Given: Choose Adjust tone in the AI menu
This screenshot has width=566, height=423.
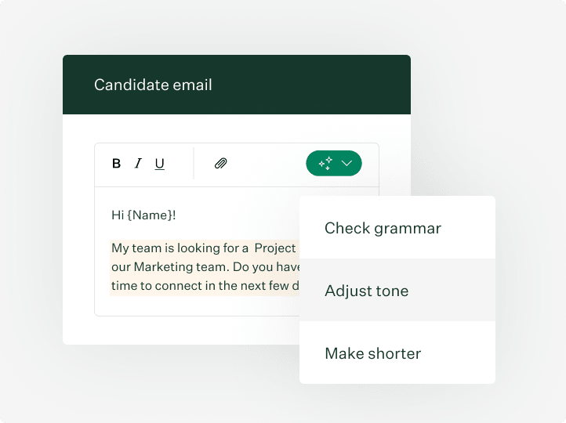Looking at the screenshot, I should (366, 291).
